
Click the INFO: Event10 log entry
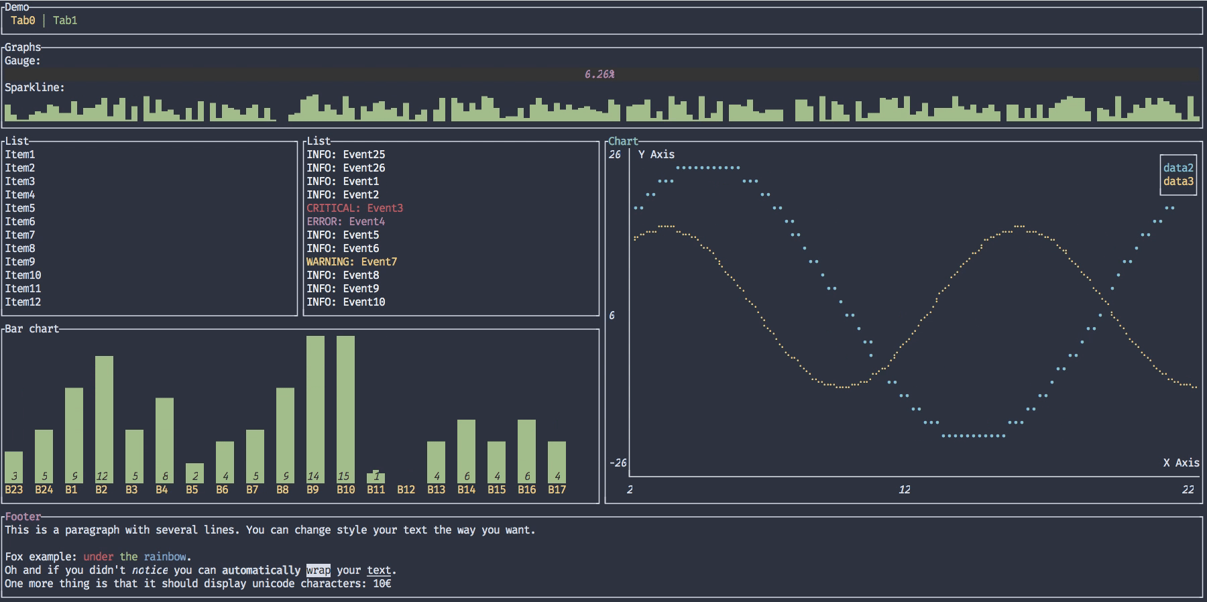click(x=346, y=302)
